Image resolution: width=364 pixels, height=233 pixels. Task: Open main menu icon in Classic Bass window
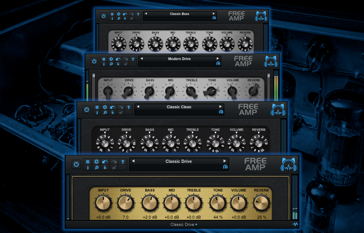coord(112,14)
